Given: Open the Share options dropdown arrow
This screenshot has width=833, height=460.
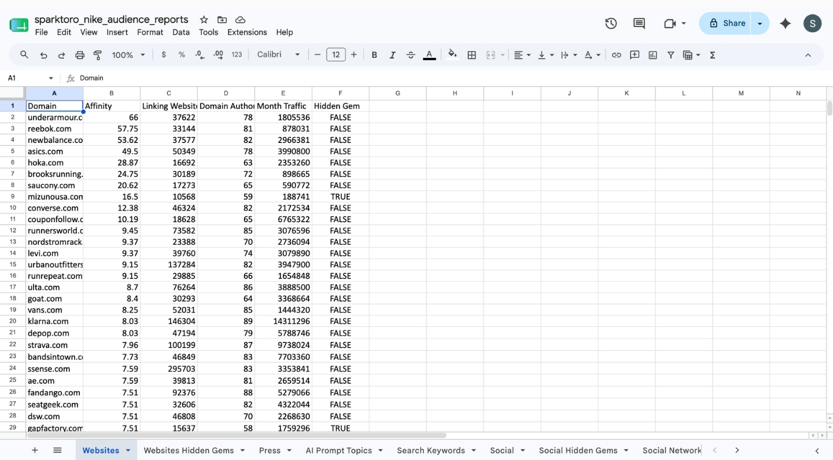Looking at the screenshot, I should pyautogui.click(x=760, y=23).
